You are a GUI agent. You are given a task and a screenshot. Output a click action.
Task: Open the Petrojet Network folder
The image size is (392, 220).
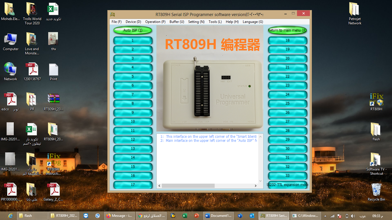tap(355, 13)
